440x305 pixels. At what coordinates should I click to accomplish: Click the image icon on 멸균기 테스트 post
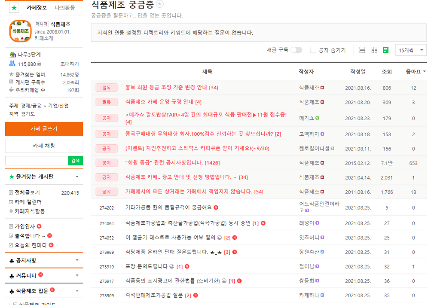point(220,238)
